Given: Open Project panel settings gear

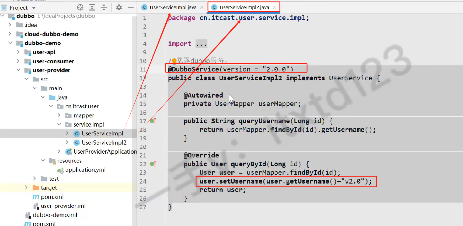Looking at the screenshot, I should (x=119, y=7).
